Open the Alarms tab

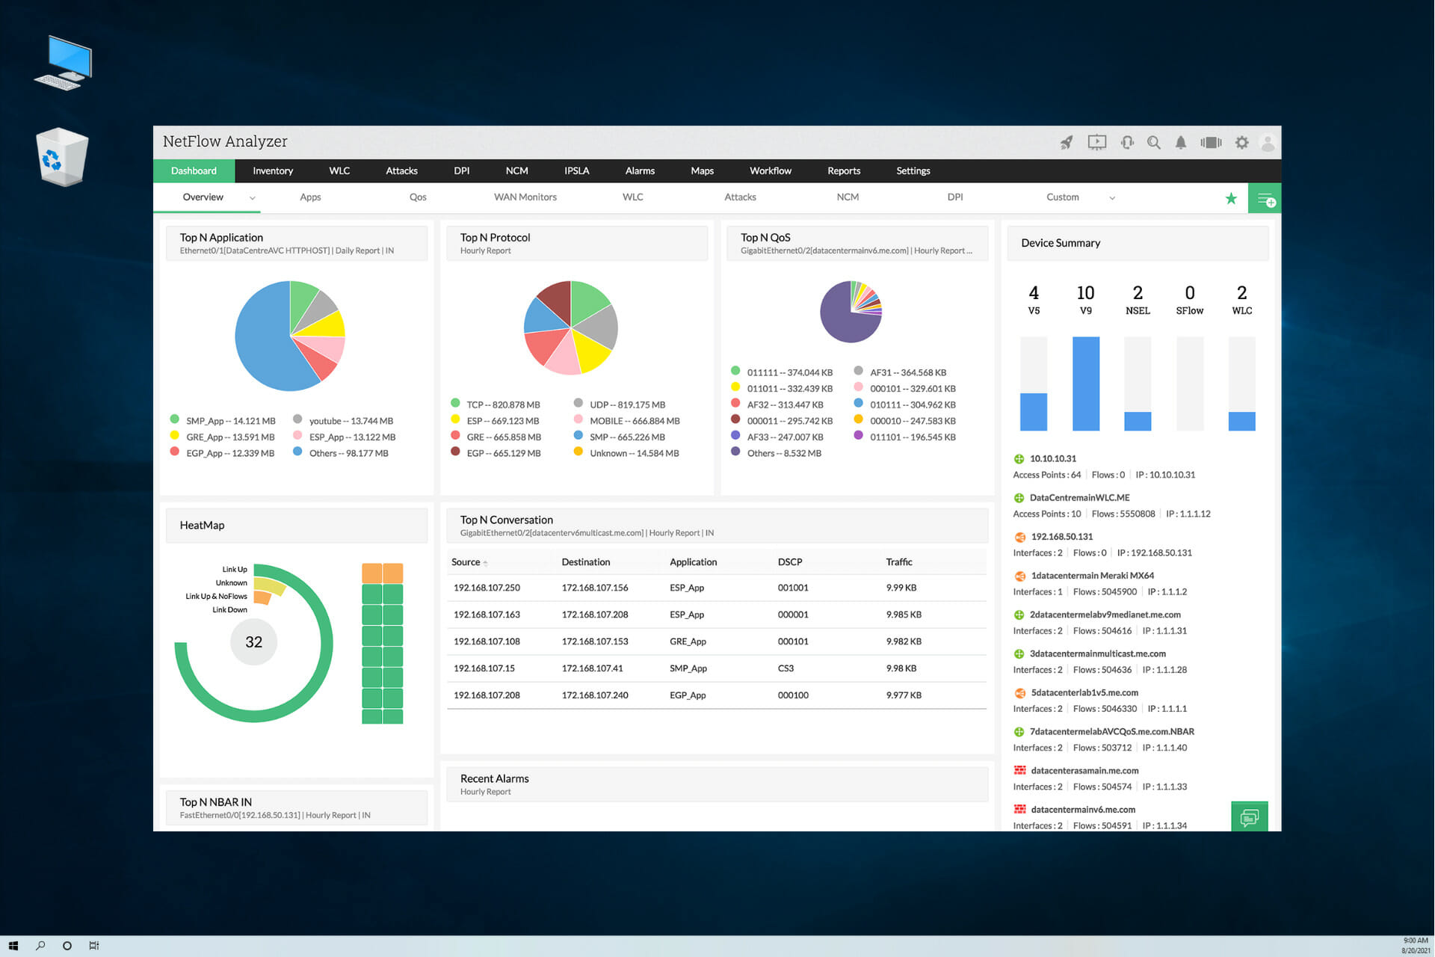click(640, 171)
